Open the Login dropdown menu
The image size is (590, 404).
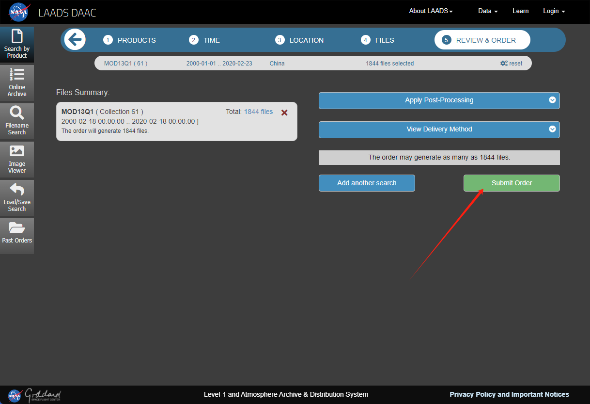pyautogui.click(x=554, y=11)
